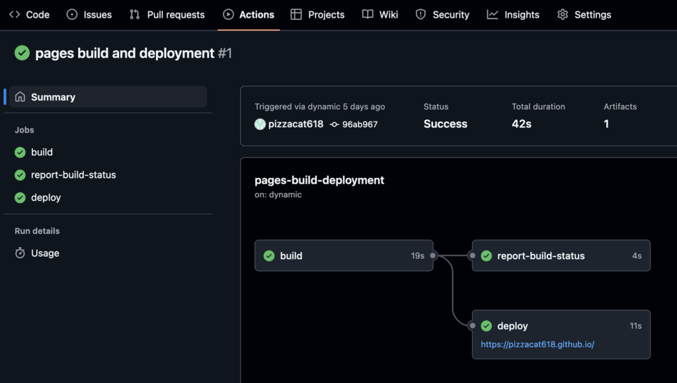Click the 'on: dynamic' trigger text
This screenshot has height=383, width=677.
coord(278,194)
